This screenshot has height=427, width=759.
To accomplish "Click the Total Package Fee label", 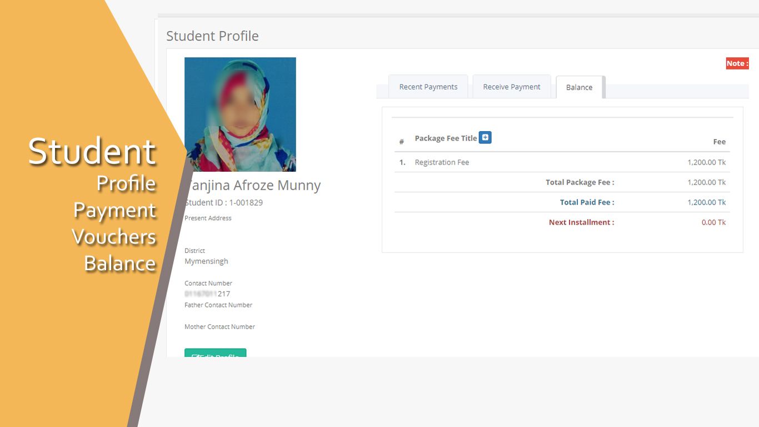I will [580, 182].
